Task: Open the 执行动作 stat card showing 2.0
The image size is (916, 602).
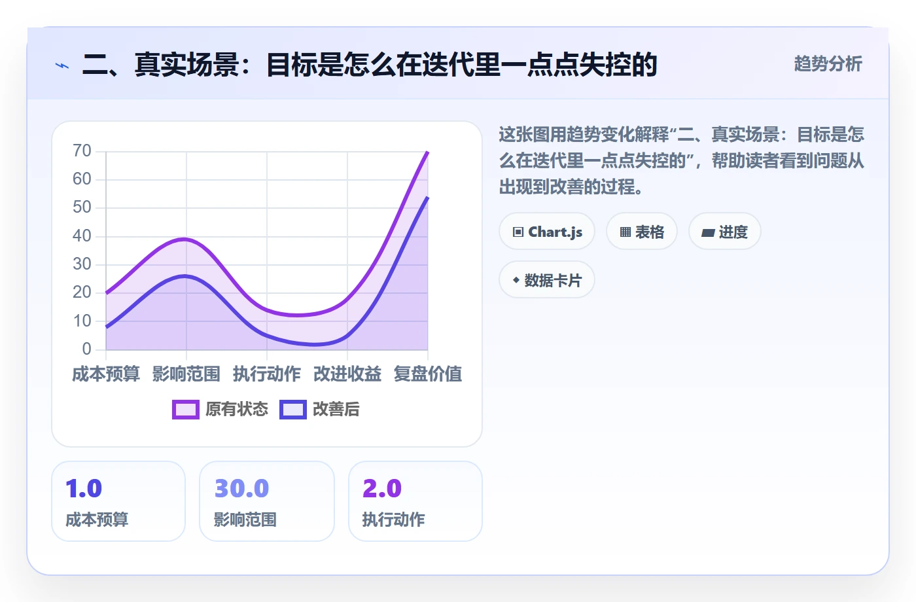Action: [415, 501]
